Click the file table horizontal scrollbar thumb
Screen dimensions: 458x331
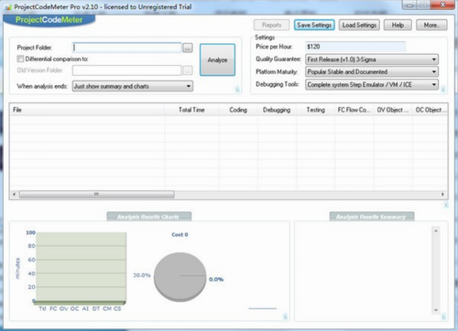click(x=97, y=194)
